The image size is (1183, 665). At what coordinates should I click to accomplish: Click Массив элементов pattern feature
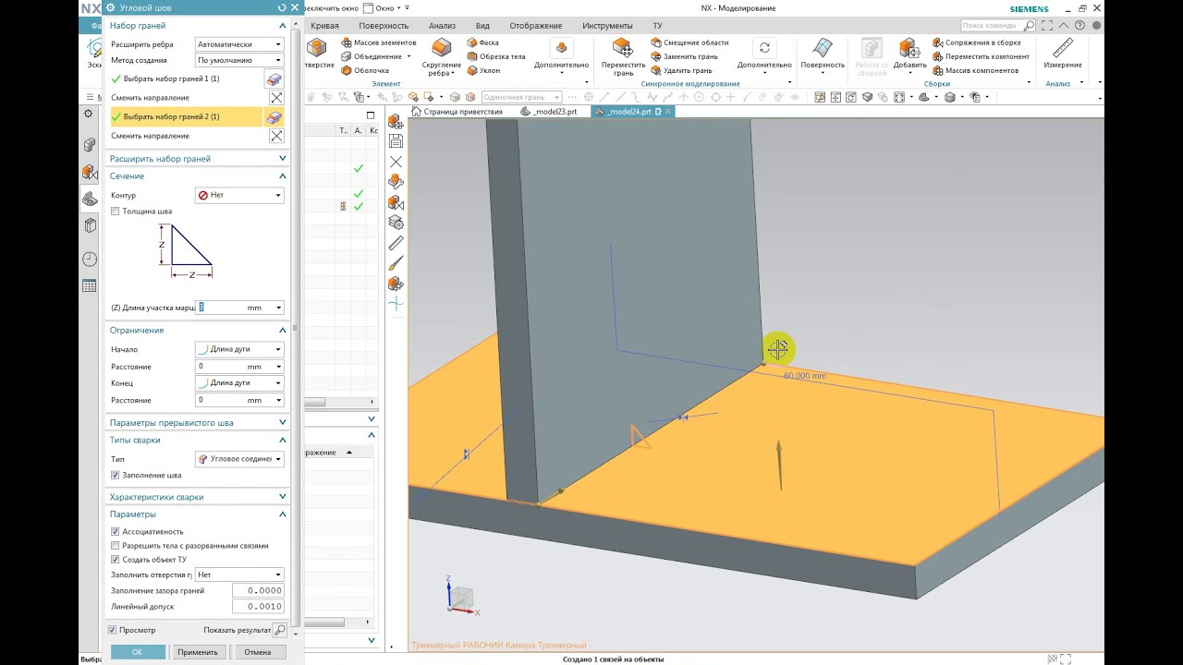coord(379,42)
